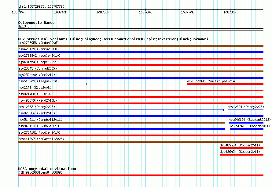Open dgv486n54 (Cooper2011) variant label

pyautogui.click(x=240, y=152)
